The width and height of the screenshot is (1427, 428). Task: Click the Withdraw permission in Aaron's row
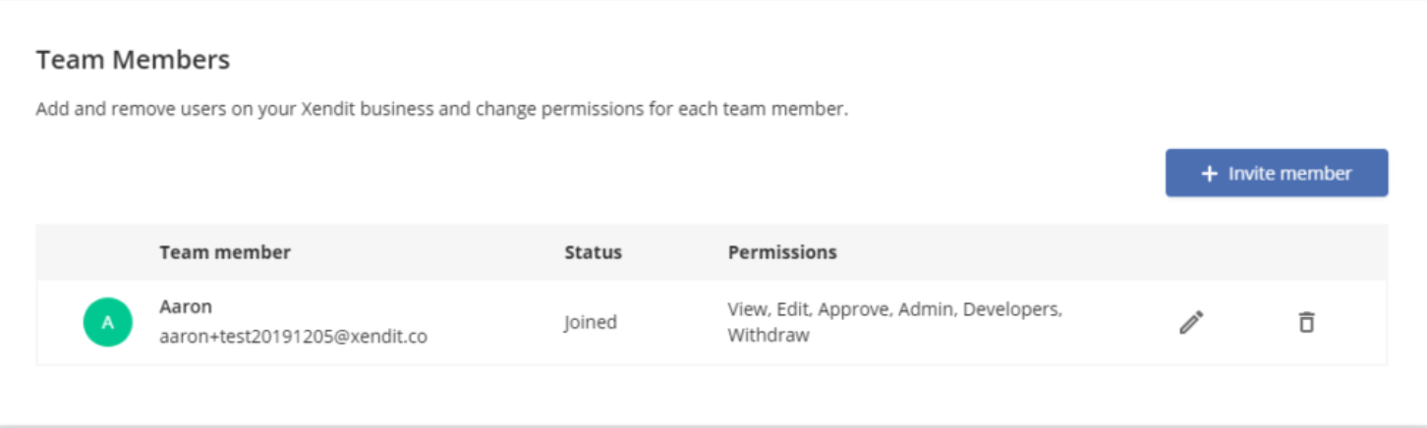769,336
